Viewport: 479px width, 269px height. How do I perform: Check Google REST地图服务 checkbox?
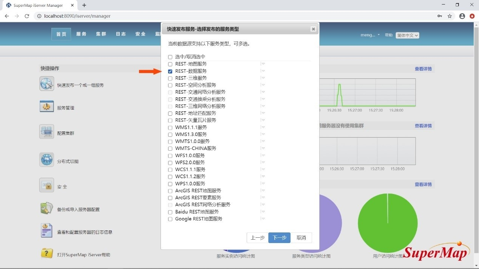pos(170,219)
